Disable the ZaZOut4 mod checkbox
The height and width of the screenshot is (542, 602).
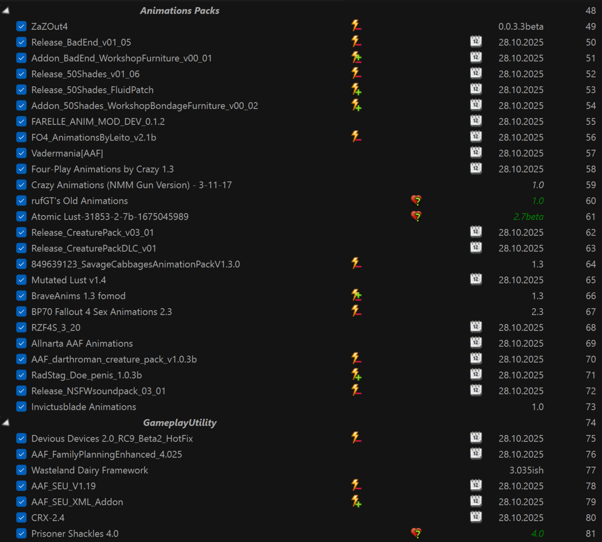[21, 26]
